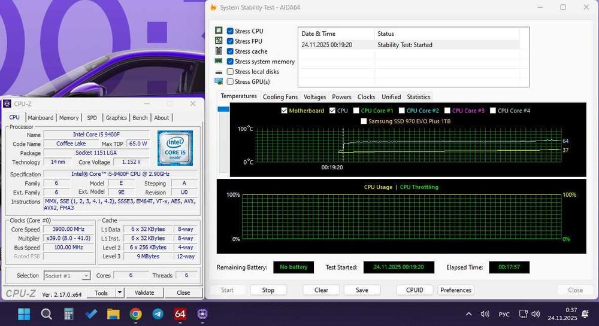Show hidden tray icons chevron

(x=469, y=314)
